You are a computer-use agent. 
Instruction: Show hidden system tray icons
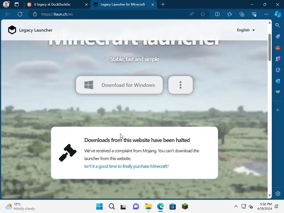pyautogui.click(x=236, y=206)
